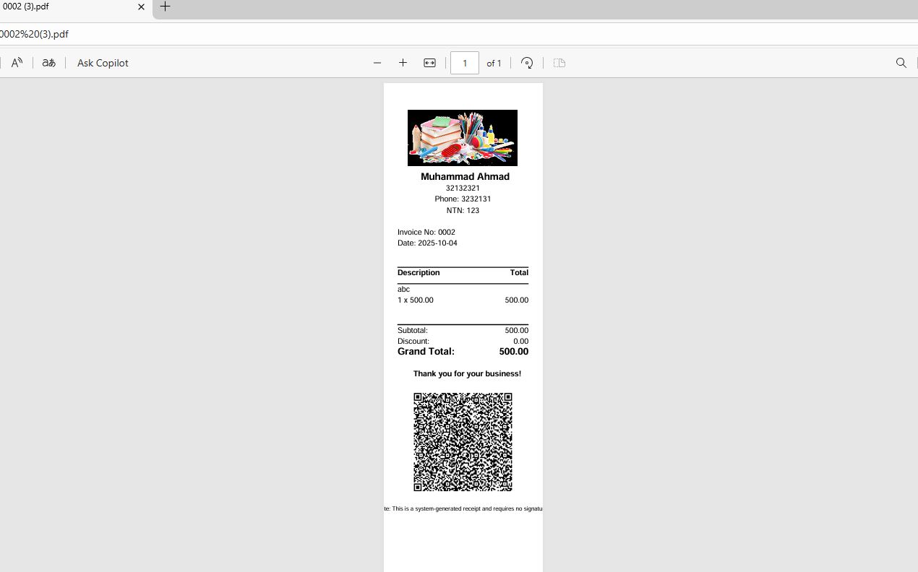Viewport: 918px width, 572px height.
Task: Open Find in PDF search
Action: tap(901, 63)
